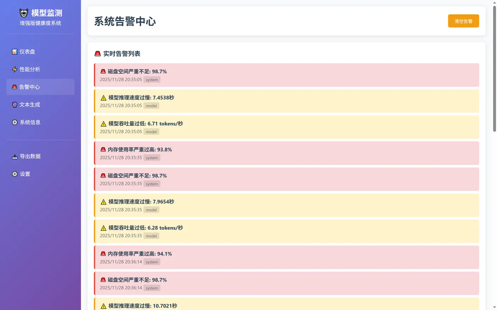This screenshot has width=497, height=310.
Task: Click the model tag on the throughput alert
Action: coord(151,131)
